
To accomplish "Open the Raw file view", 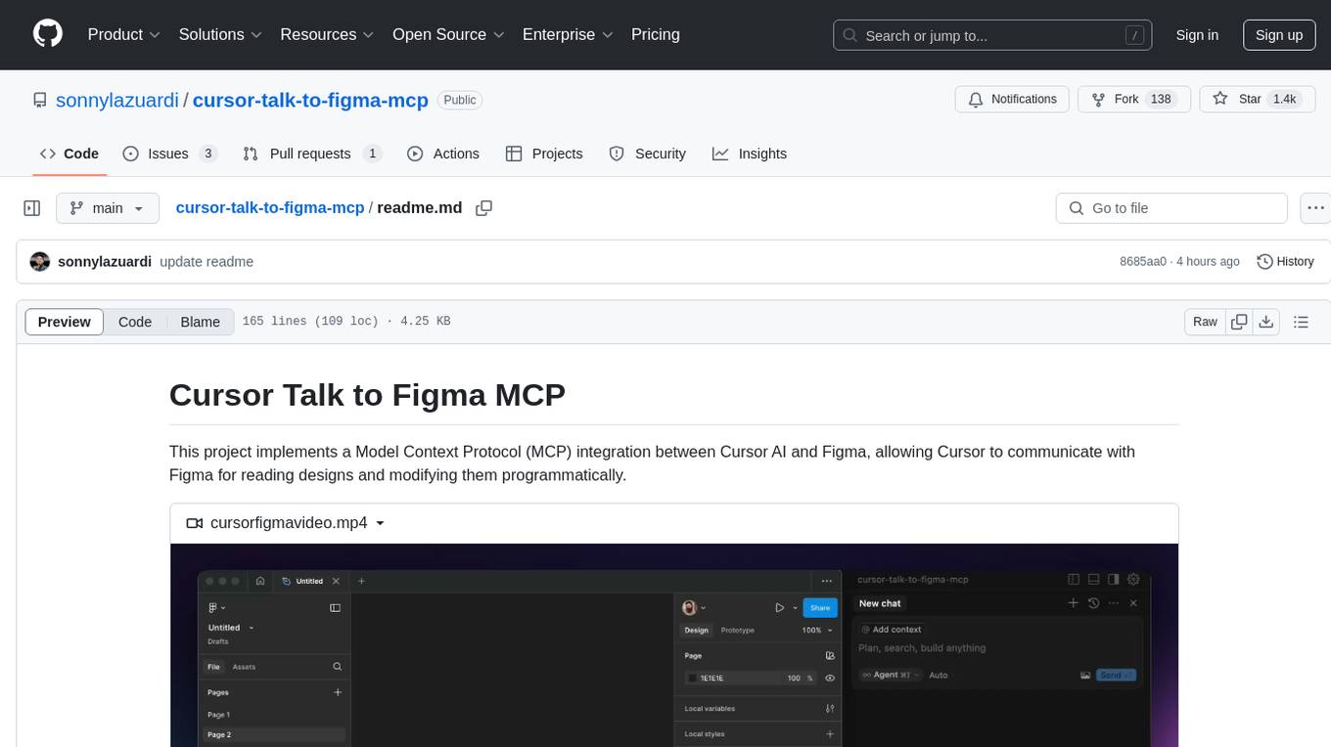I will [x=1205, y=322].
